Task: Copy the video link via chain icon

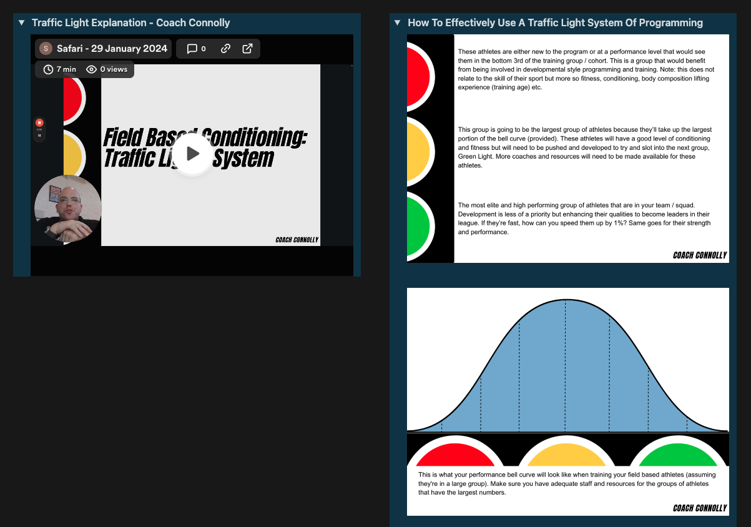Action: [226, 49]
